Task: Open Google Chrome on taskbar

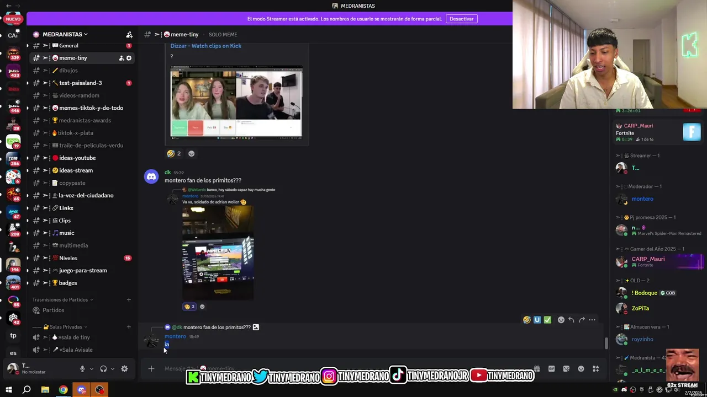Action: tap(64, 390)
